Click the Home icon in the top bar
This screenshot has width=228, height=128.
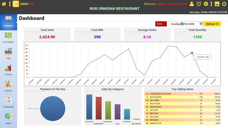click(x=4, y=4)
